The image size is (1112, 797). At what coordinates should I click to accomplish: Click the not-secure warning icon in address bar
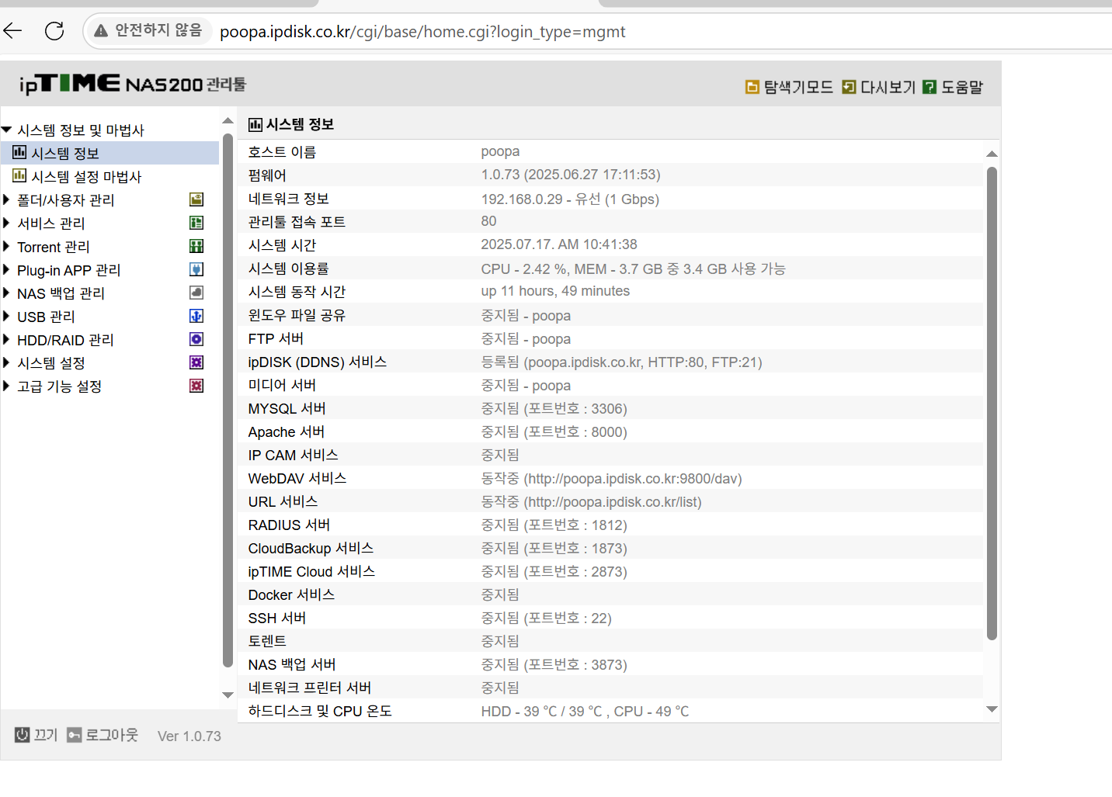click(x=101, y=31)
